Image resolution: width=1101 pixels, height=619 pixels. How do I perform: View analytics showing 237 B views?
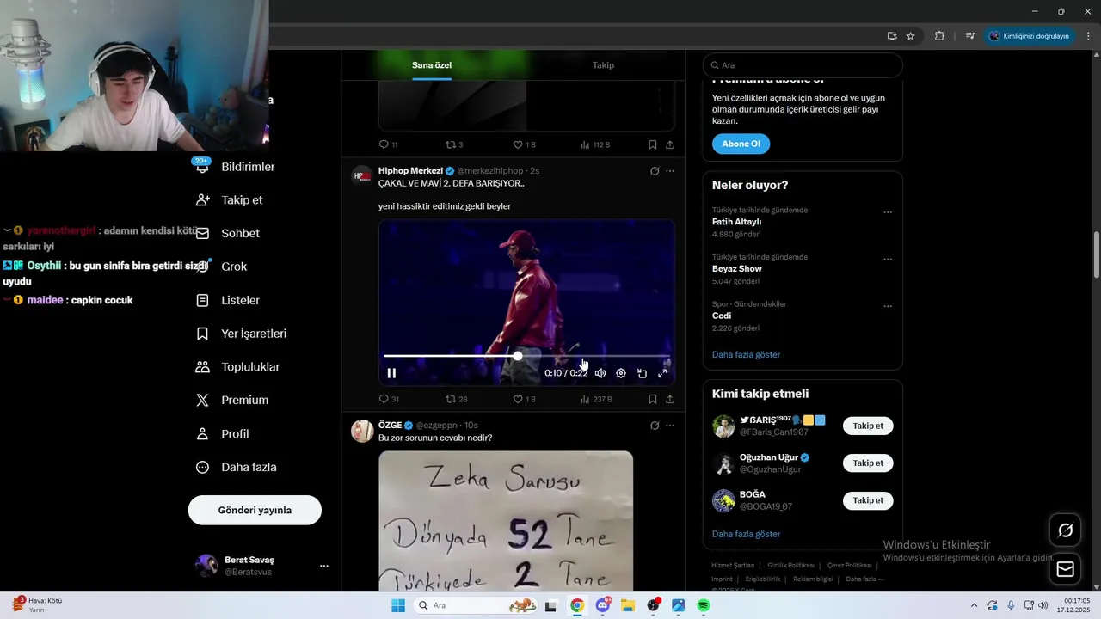[x=596, y=399]
